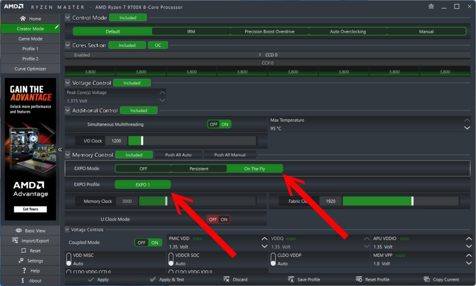476x286 pixels.
Task: Collapse the Voltage Control section
Action: (x=68, y=83)
